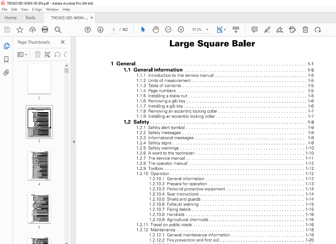The width and height of the screenshot is (336, 244).
Task: Click the main toolbar delete trash icon
Action: click(x=305, y=30)
